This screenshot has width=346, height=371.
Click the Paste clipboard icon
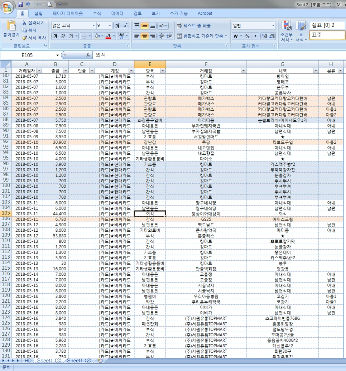point(11,26)
